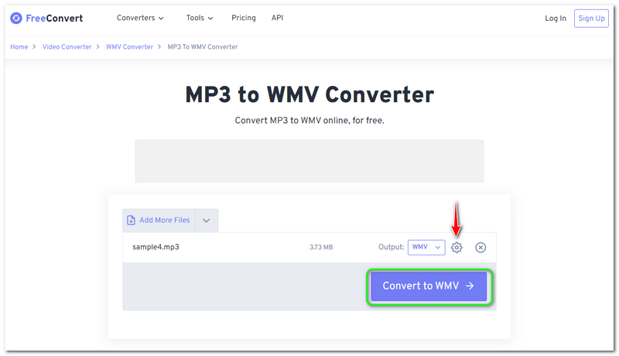Image resolution: width=619 pixels, height=356 pixels.
Task: Go to the API menu item
Action: (x=277, y=18)
